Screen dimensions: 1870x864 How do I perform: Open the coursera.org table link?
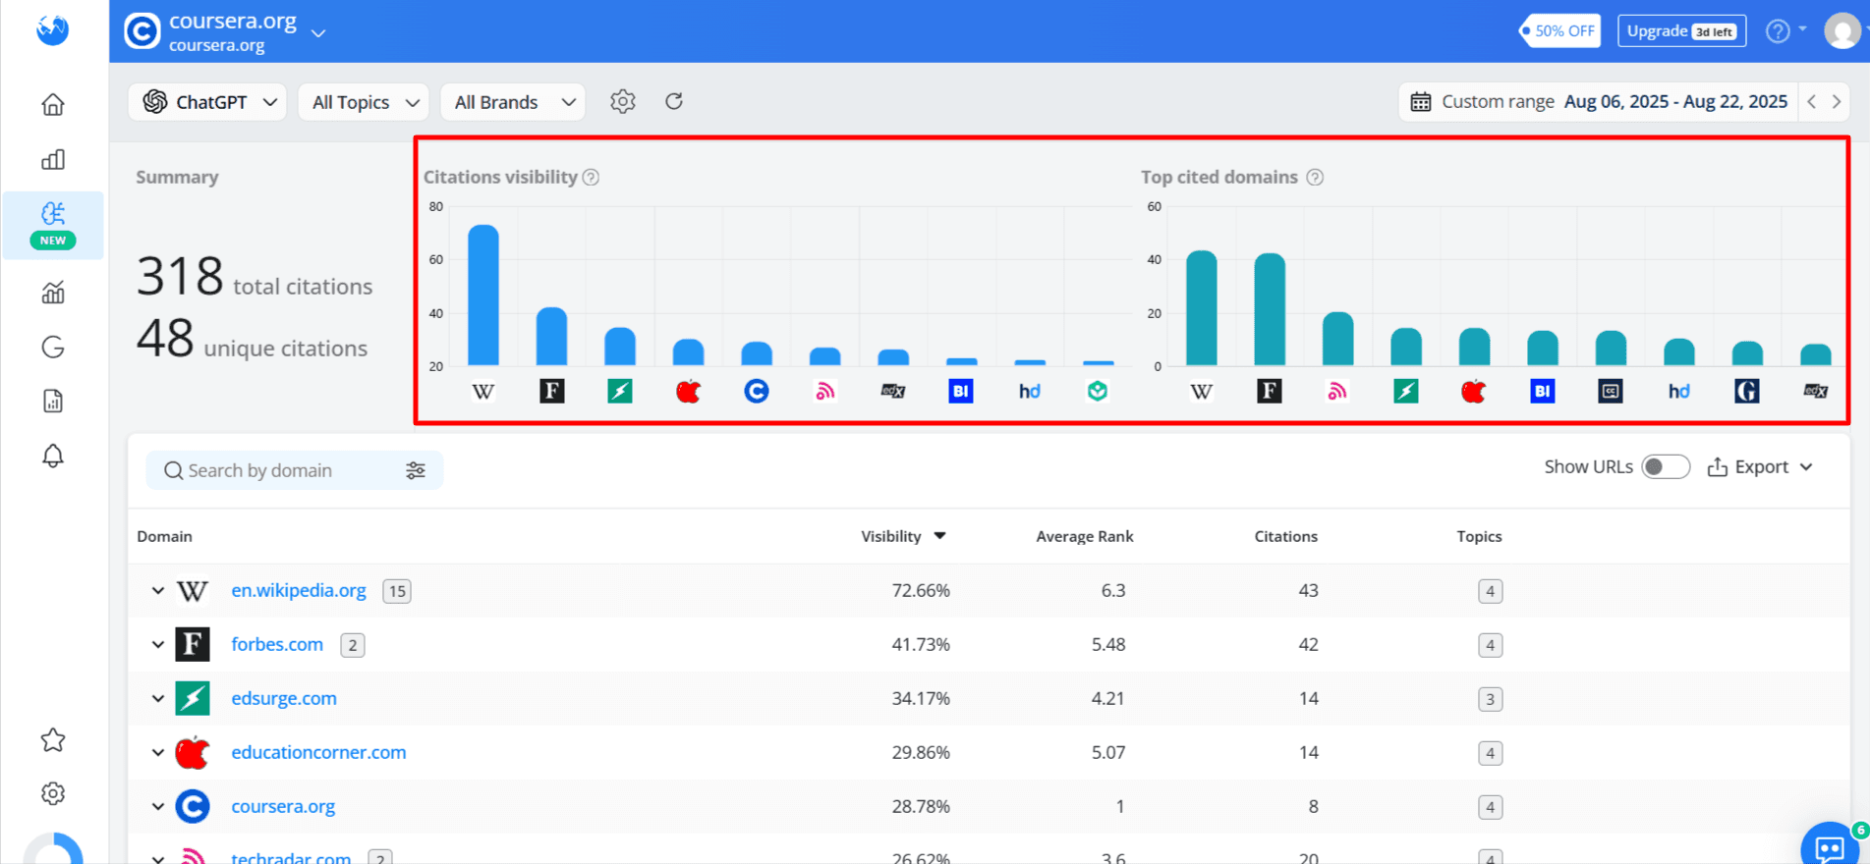[x=283, y=806]
